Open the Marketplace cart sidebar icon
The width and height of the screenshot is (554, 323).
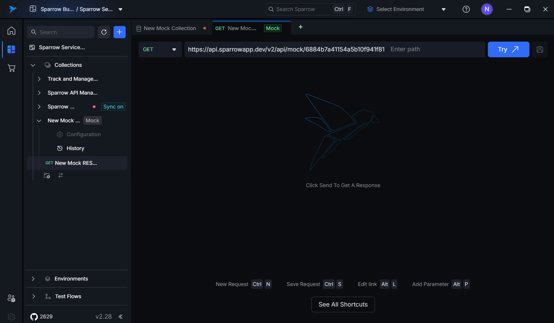(11, 68)
